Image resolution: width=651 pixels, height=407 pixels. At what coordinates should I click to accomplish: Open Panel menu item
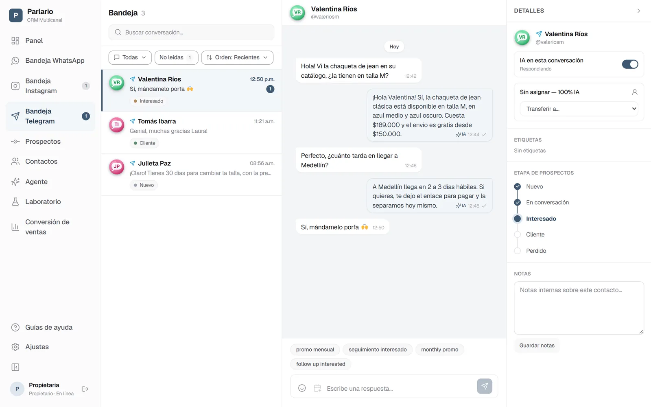[50, 41]
